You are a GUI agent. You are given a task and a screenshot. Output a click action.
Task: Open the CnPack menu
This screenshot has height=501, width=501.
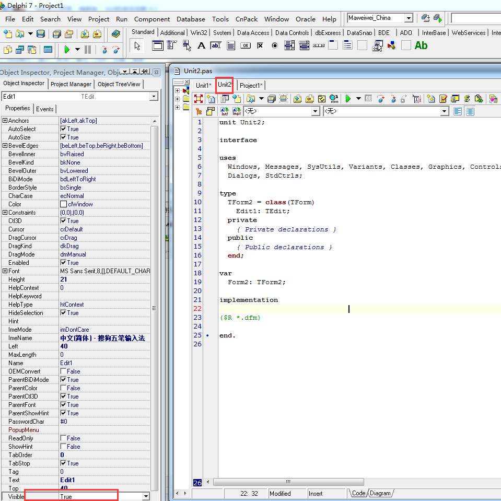[247, 19]
